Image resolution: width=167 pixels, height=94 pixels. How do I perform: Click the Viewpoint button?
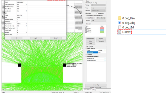click(101, 41)
